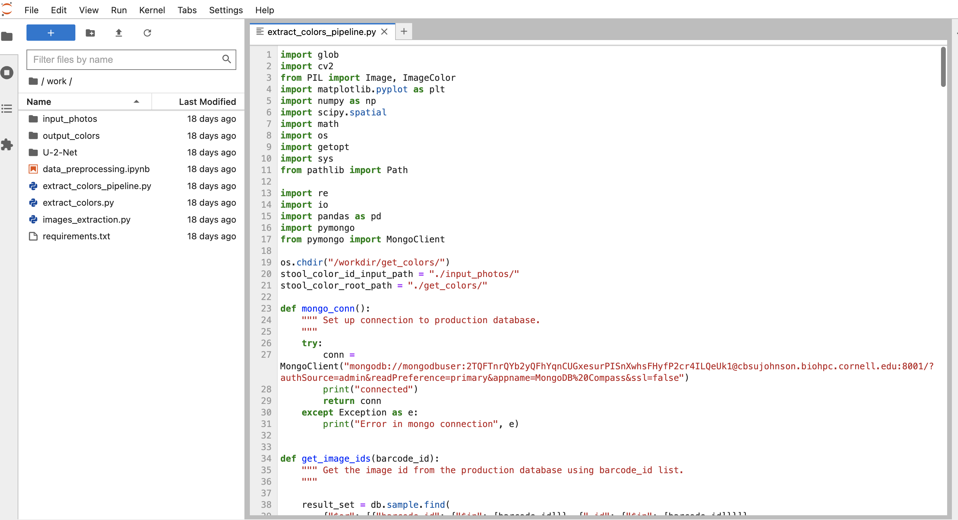Image resolution: width=958 pixels, height=520 pixels.
Task: Open the File Browser sidebar panel
Action: 7,36
